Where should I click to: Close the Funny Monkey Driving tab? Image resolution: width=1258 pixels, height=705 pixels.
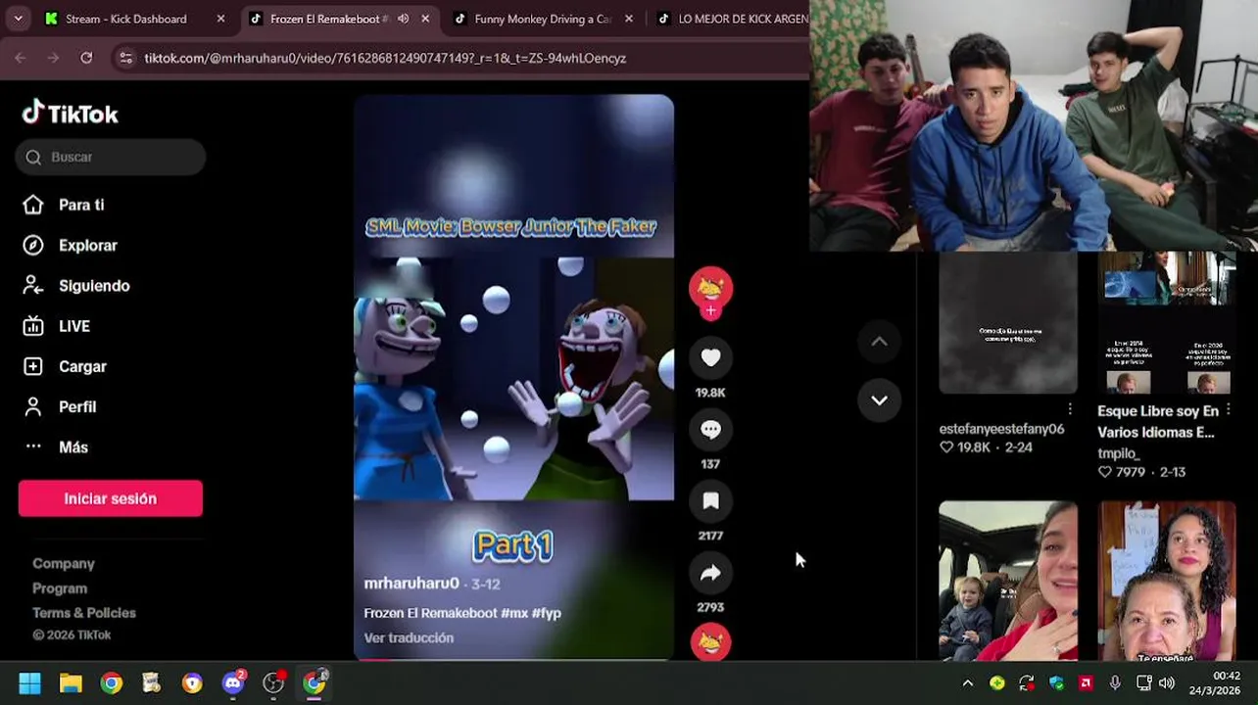click(x=629, y=19)
